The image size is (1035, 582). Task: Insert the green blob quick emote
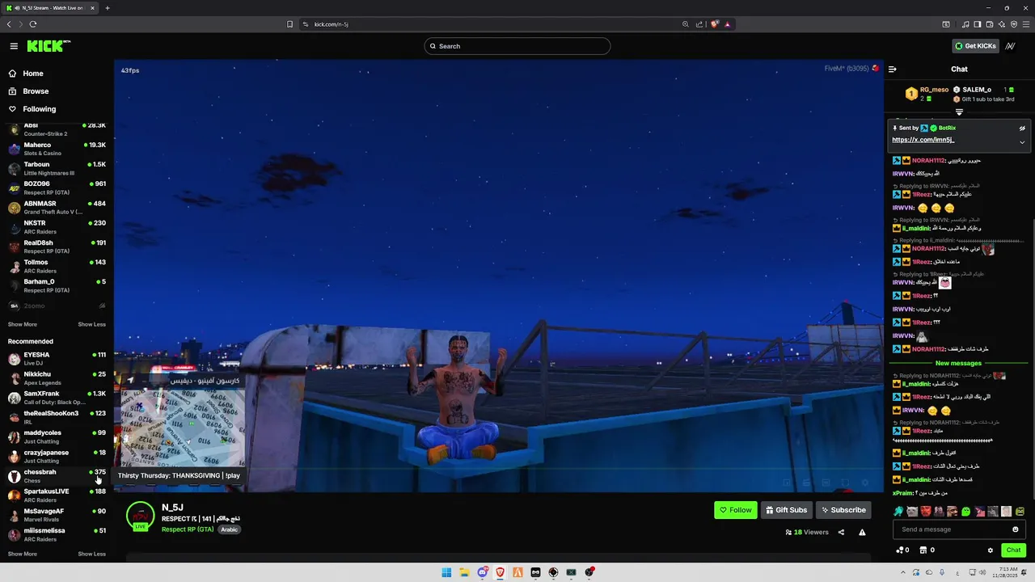click(x=965, y=512)
